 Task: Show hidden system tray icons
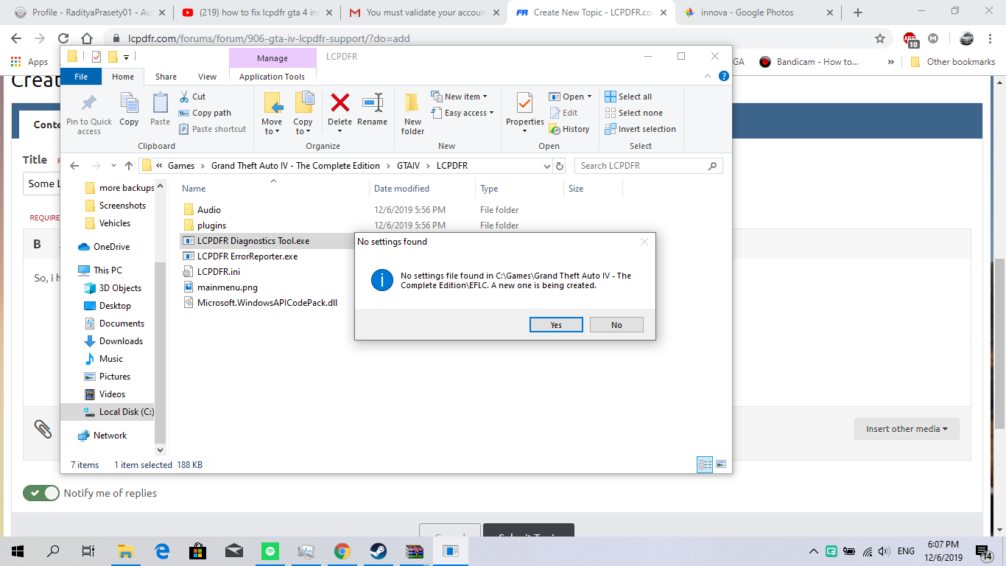[814, 551]
